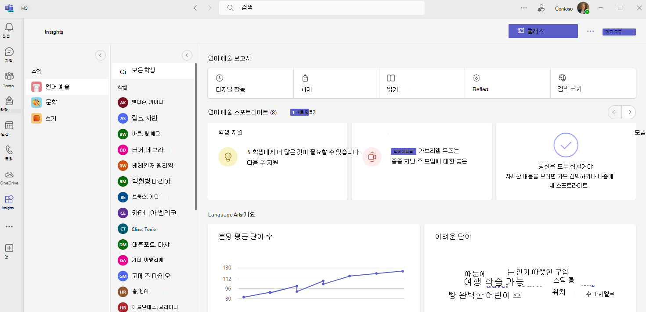Select student 대븐포트, 마샤
The height and width of the screenshot is (312, 646).
click(153, 245)
